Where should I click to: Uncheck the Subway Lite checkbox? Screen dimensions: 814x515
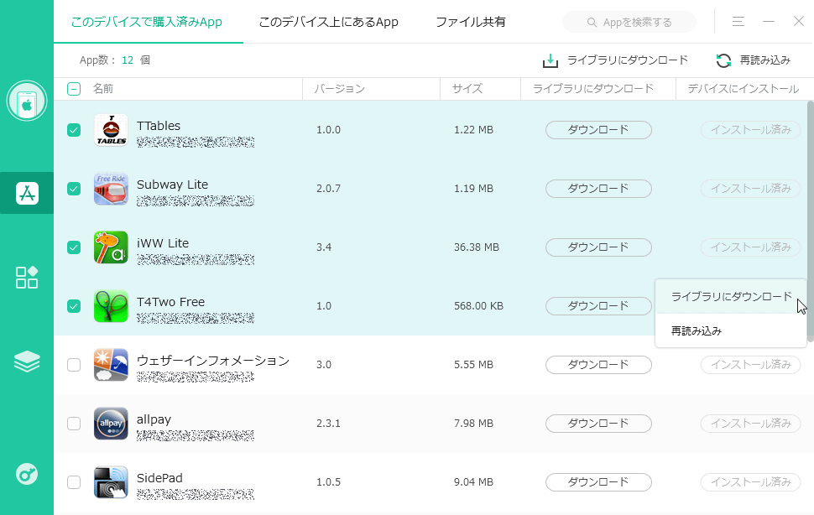(74, 189)
